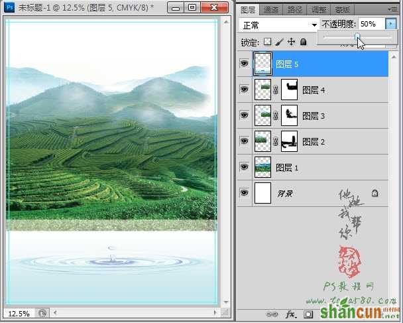Click mask link icon on 图层 4
Viewport: 403px width, 323px height.
click(276, 90)
